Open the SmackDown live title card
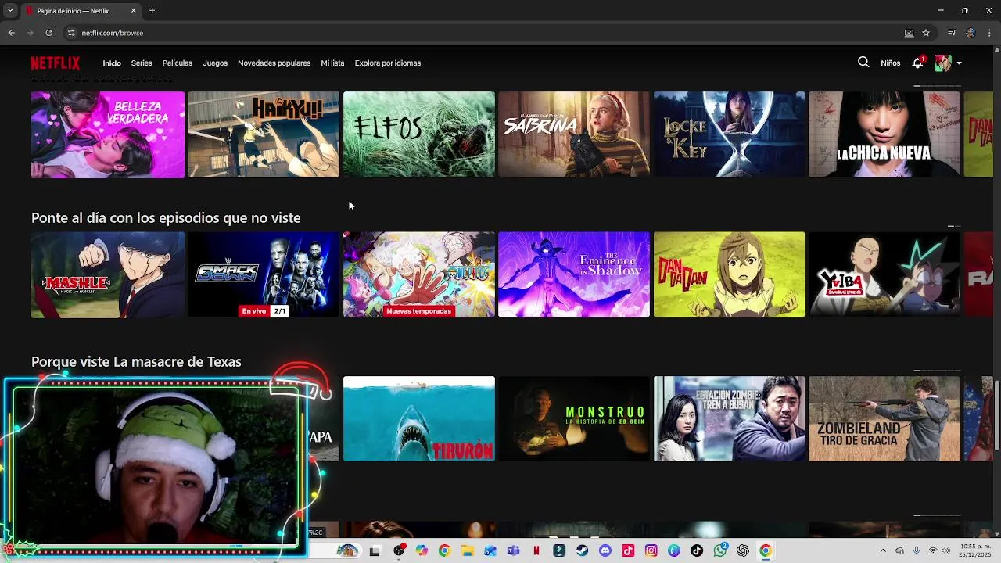This screenshot has width=1001, height=563. (x=264, y=274)
